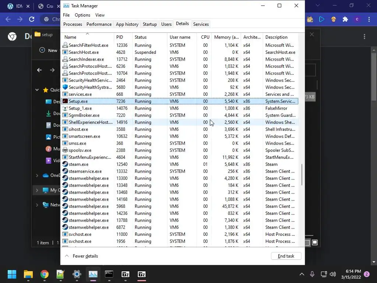The image size is (377, 283).
Task: Click the Chrome profile avatar C
Action: tap(357, 19)
